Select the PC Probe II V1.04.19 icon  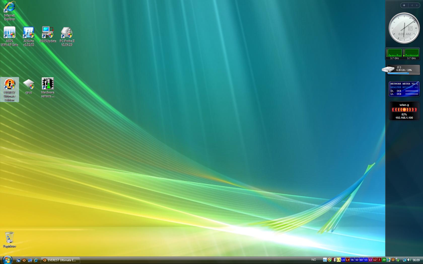point(67,37)
